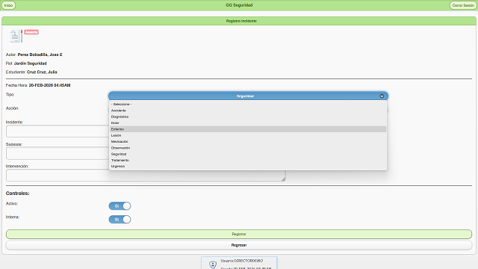
Task: Click the 'Controles:' section heading
Action: (18, 194)
